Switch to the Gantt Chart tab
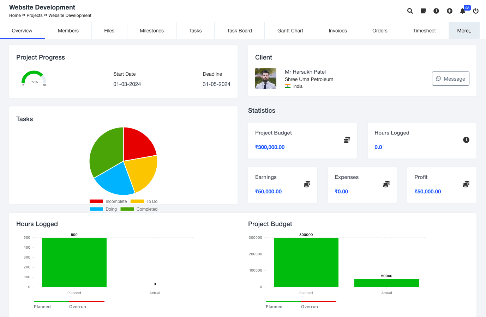The image size is (486, 317). tap(290, 31)
